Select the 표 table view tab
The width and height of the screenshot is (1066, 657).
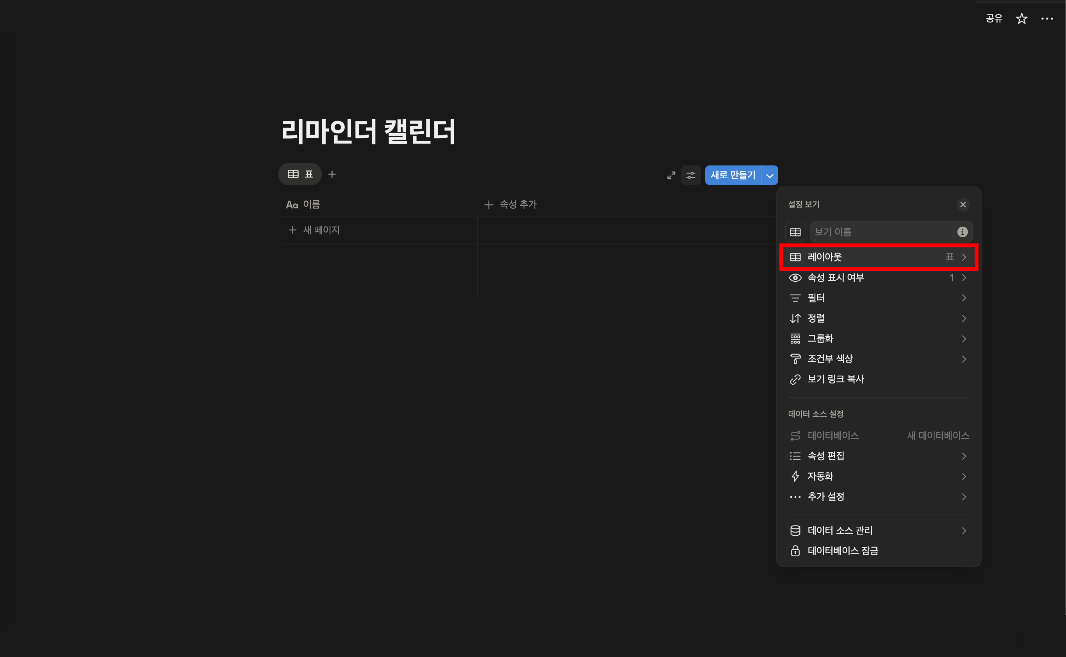click(300, 174)
